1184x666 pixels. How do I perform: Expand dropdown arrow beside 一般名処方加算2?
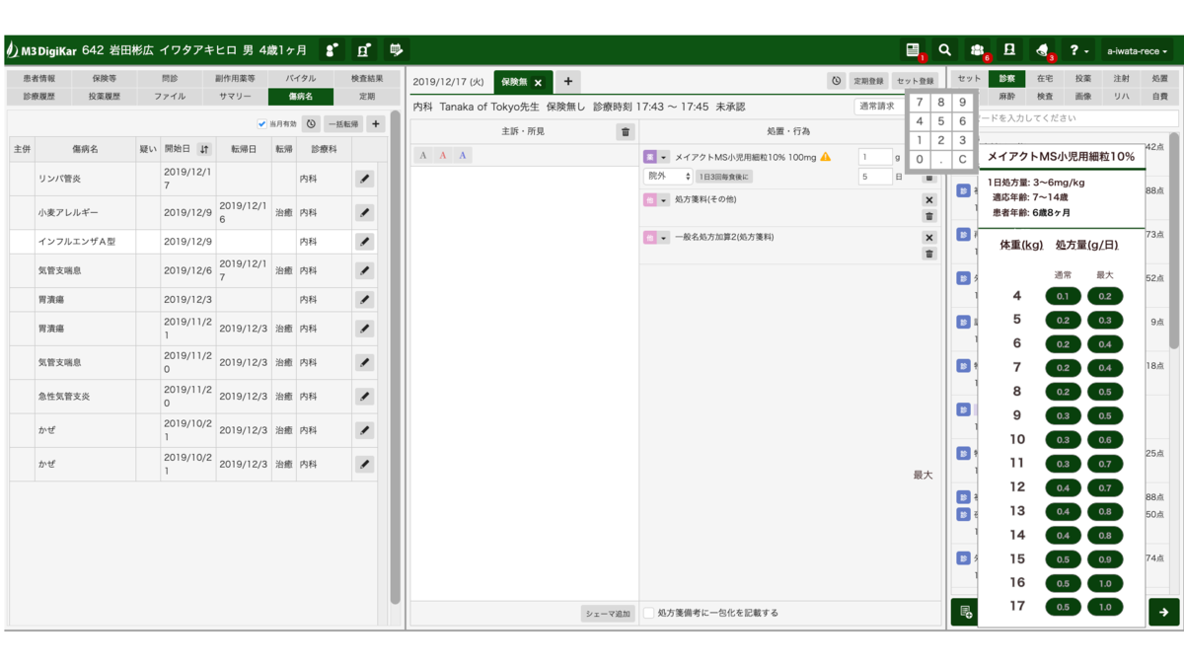(x=664, y=238)
